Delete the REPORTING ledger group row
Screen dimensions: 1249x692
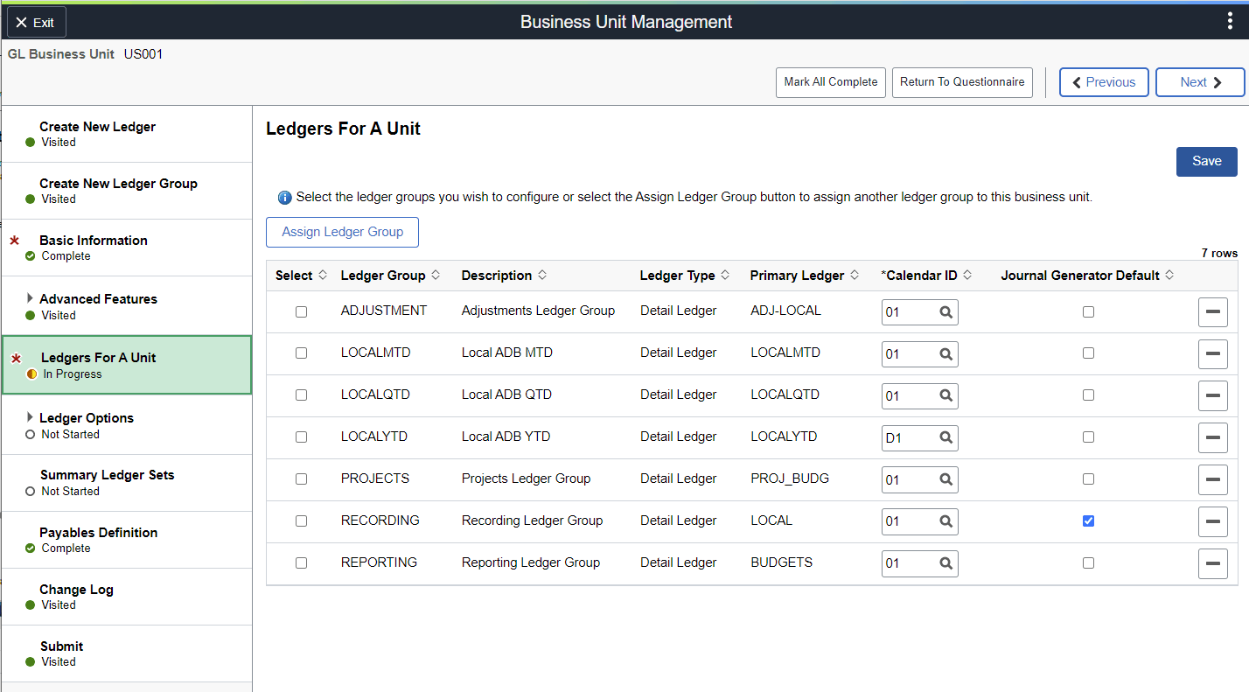tap(1213, 563)
